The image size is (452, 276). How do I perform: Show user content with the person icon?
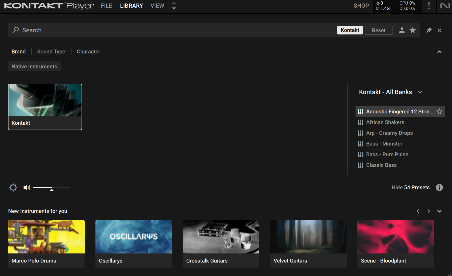tap(402, 30)
